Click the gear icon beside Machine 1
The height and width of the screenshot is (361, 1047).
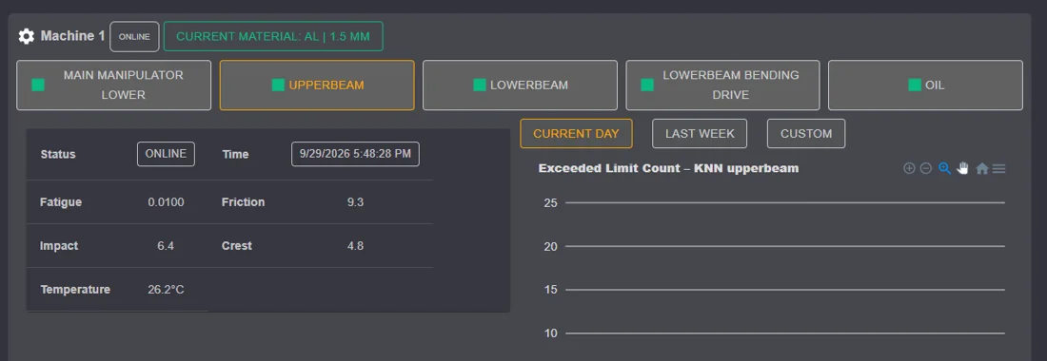pos(26,36)
